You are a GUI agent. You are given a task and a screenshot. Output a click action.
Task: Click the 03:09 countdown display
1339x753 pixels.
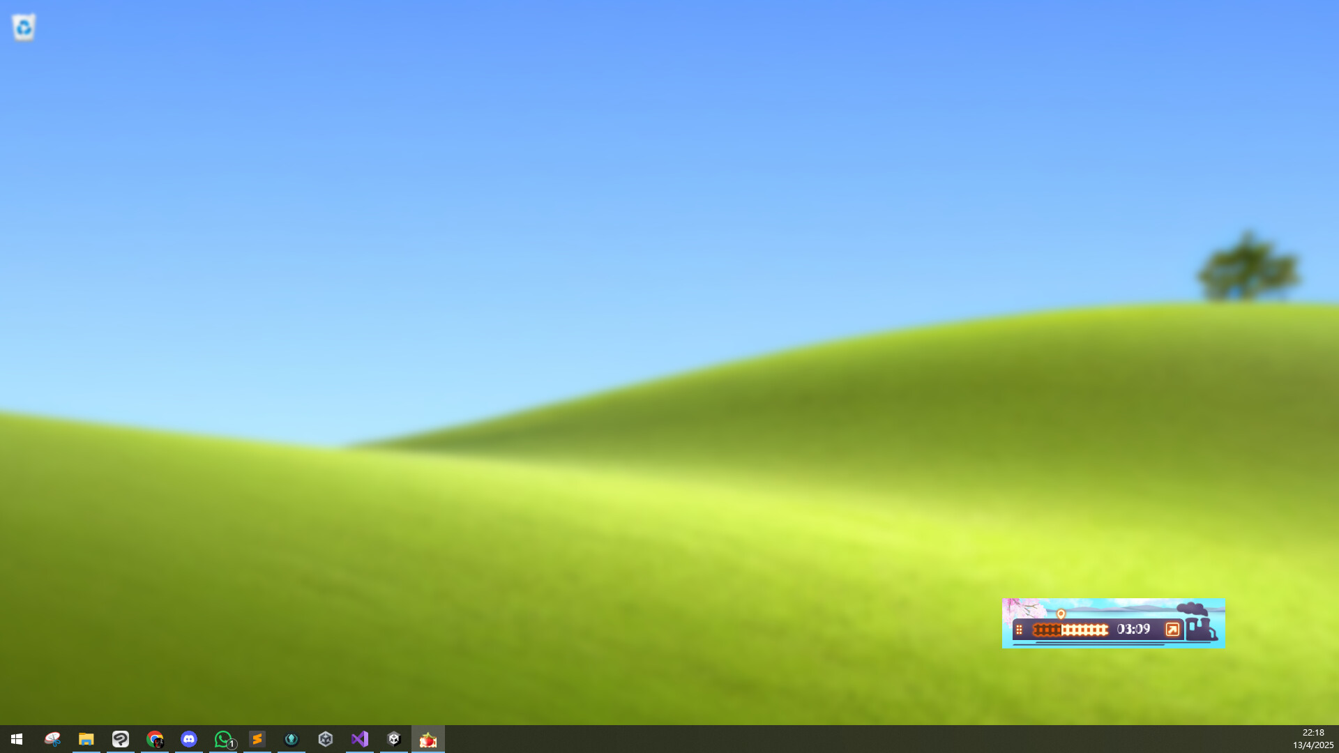[1133, 630]
